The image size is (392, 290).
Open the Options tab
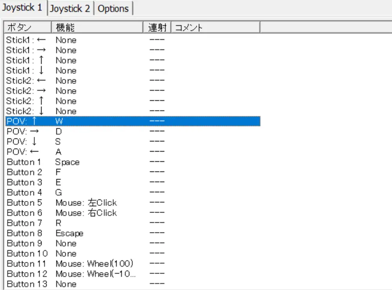coord(113,9)
